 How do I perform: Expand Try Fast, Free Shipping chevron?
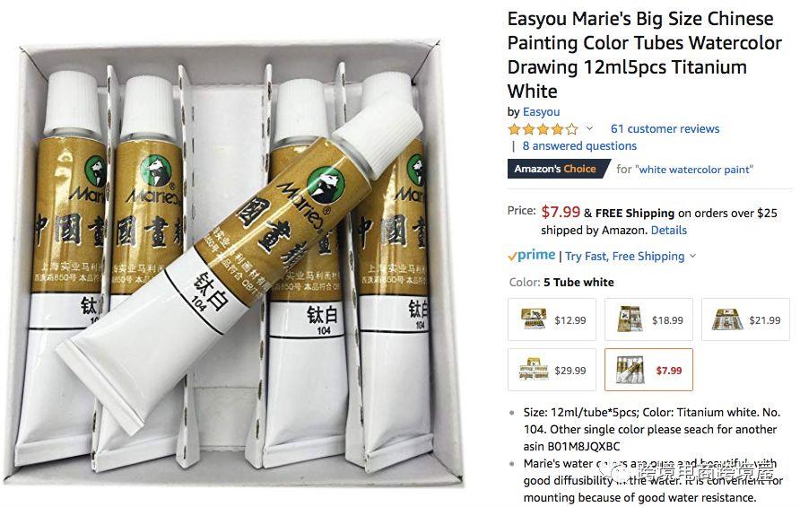[x=693, y=256]
